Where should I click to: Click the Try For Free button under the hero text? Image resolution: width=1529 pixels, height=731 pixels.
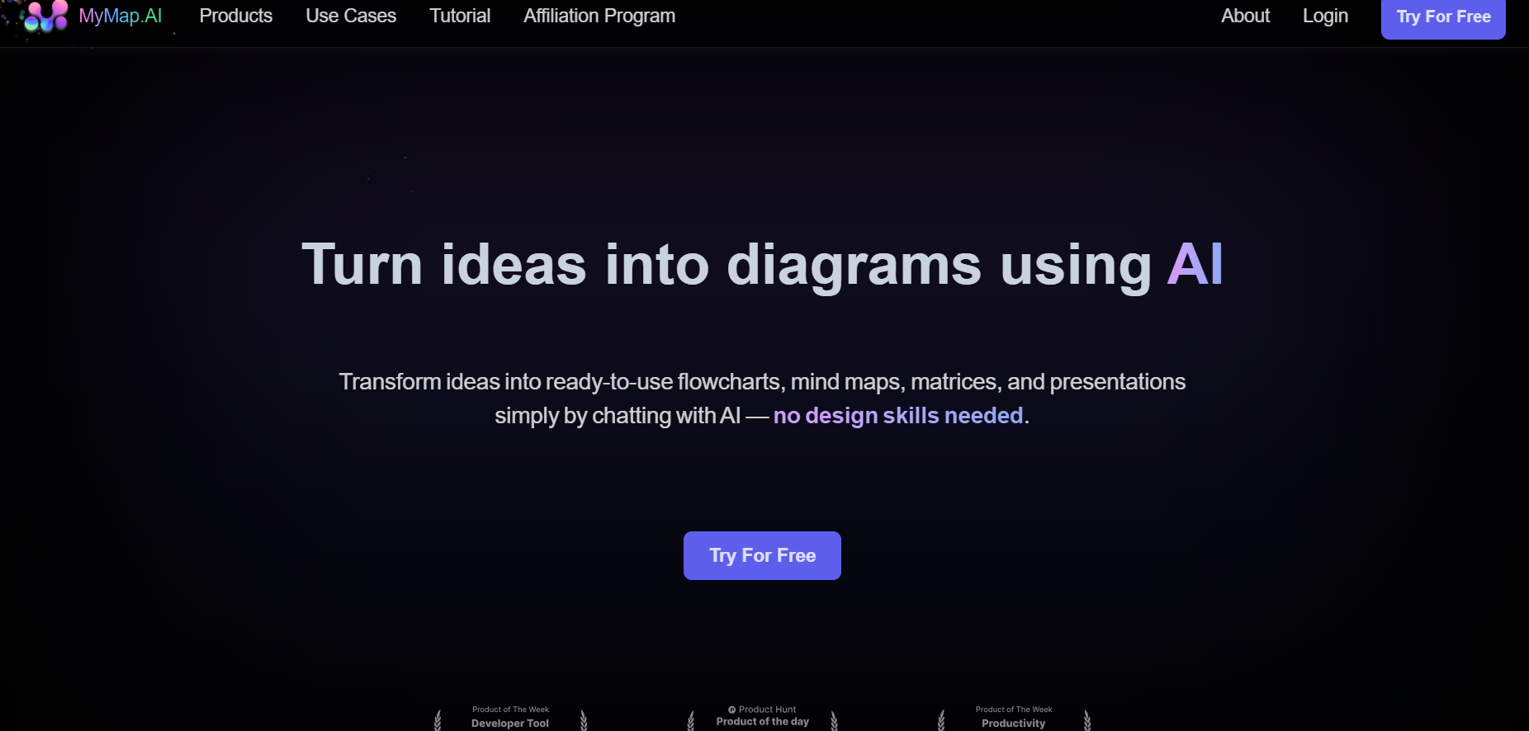pyautogui.click(x=762, y=555)
